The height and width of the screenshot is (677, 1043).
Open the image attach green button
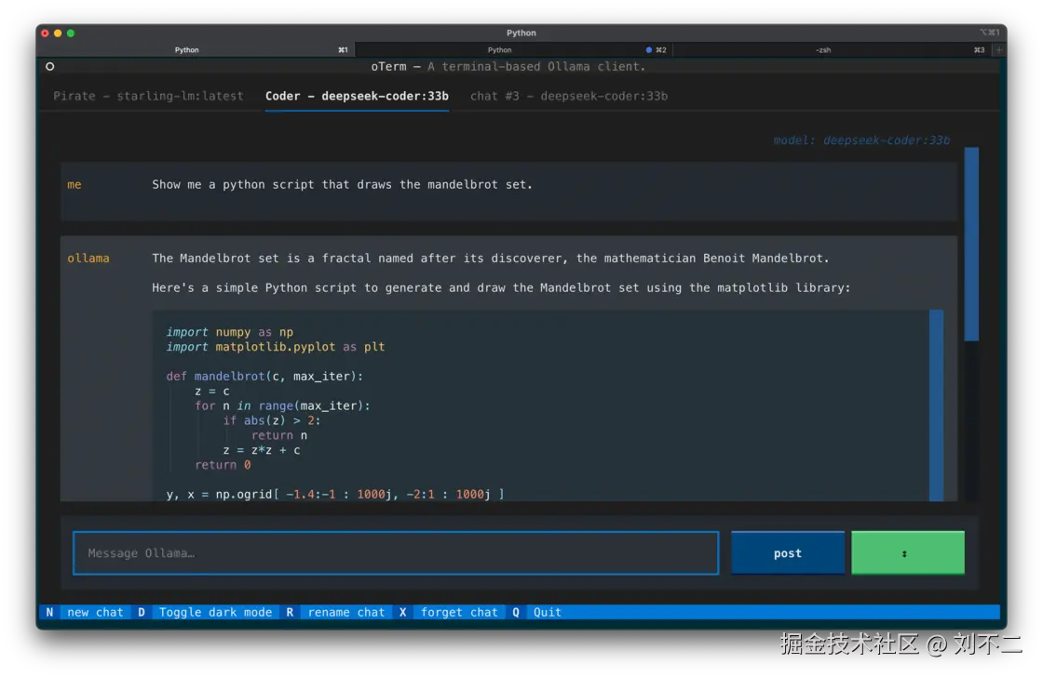[x=907, y=552]
